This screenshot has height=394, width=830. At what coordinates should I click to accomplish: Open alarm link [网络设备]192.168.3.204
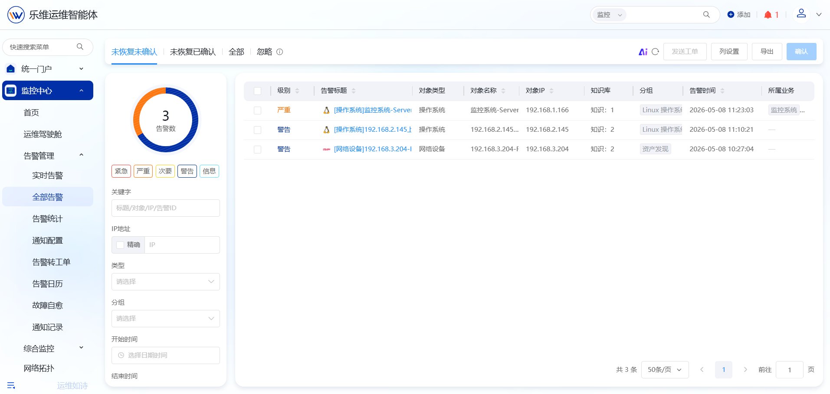pyautogui.click(x=373, y=149)
